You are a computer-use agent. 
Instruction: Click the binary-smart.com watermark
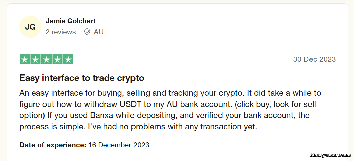[x=330, y=155]
